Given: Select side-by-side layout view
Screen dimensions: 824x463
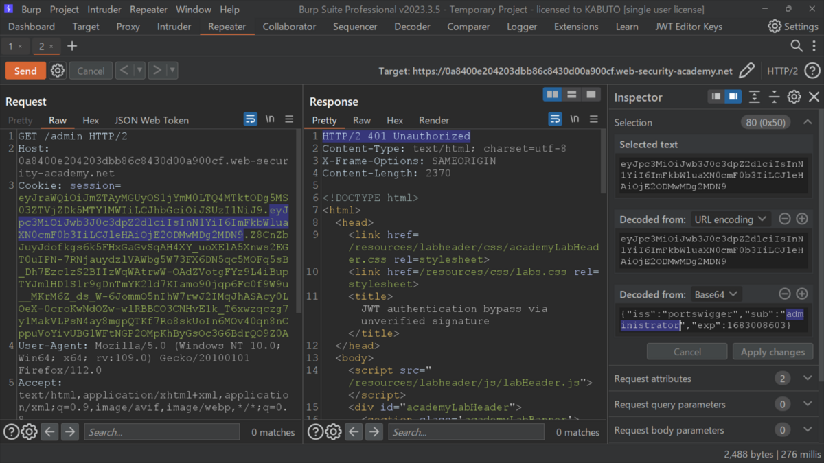Looking at the screenshot, I should (x=553, y=95).
